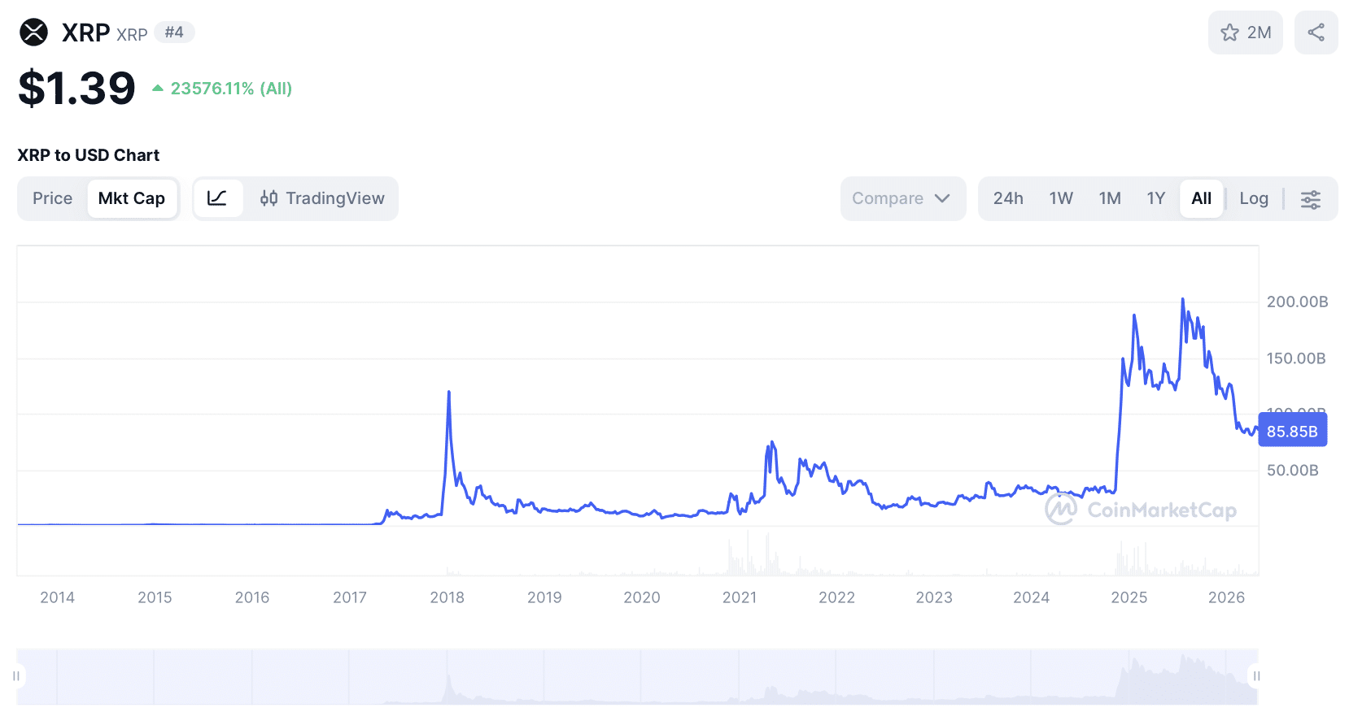The image size is (1349, 712).
Task: Click the 200.00B y-axis label
Action: 1297,302
